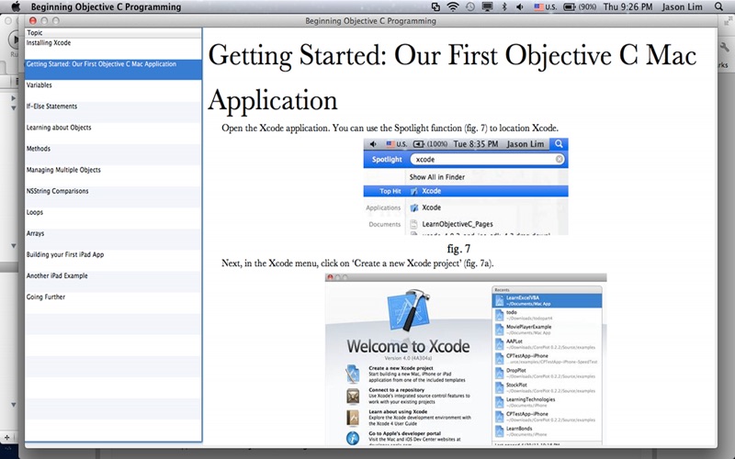Screen dimensions: 735x459
Task: Open the Time Machine menu bar icon
Action: tap(470, 6)
